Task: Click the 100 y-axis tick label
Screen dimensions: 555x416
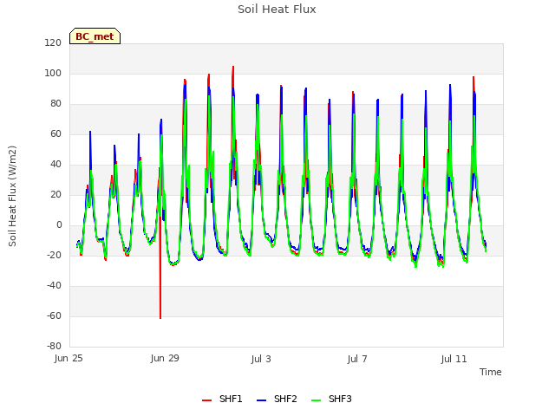Action: (53, 74)
